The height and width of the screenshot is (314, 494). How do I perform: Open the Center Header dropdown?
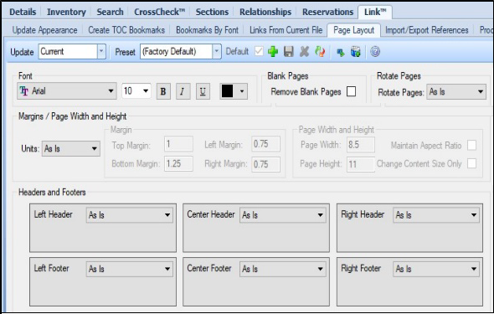pyautogui.click(x=283, y=215)
